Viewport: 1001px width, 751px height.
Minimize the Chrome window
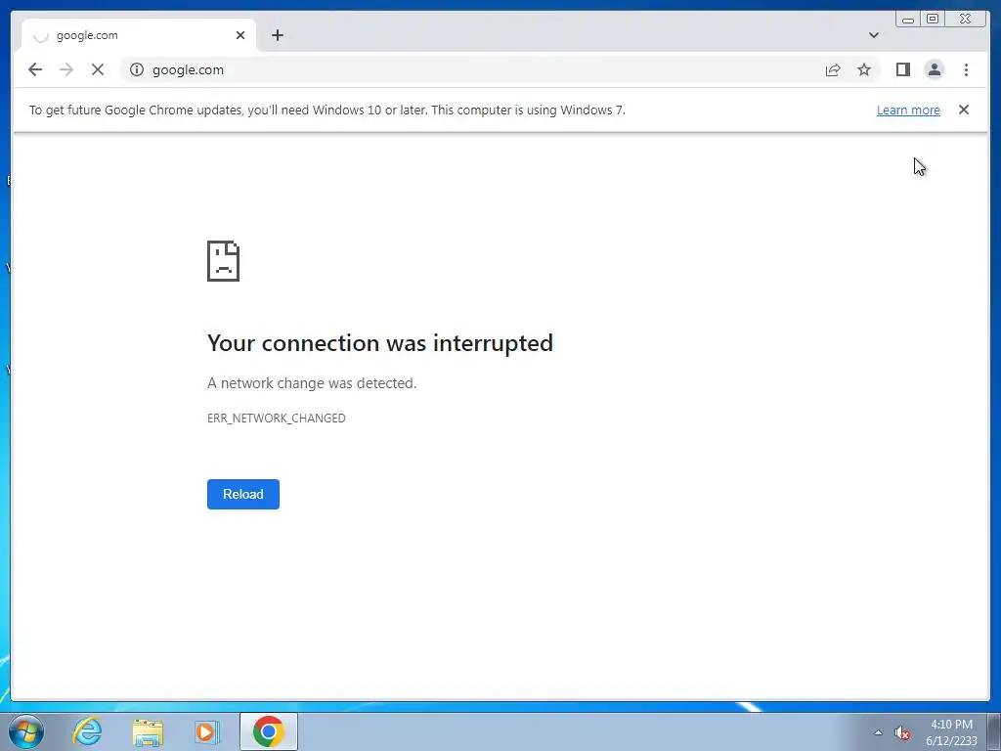(908, 20)
